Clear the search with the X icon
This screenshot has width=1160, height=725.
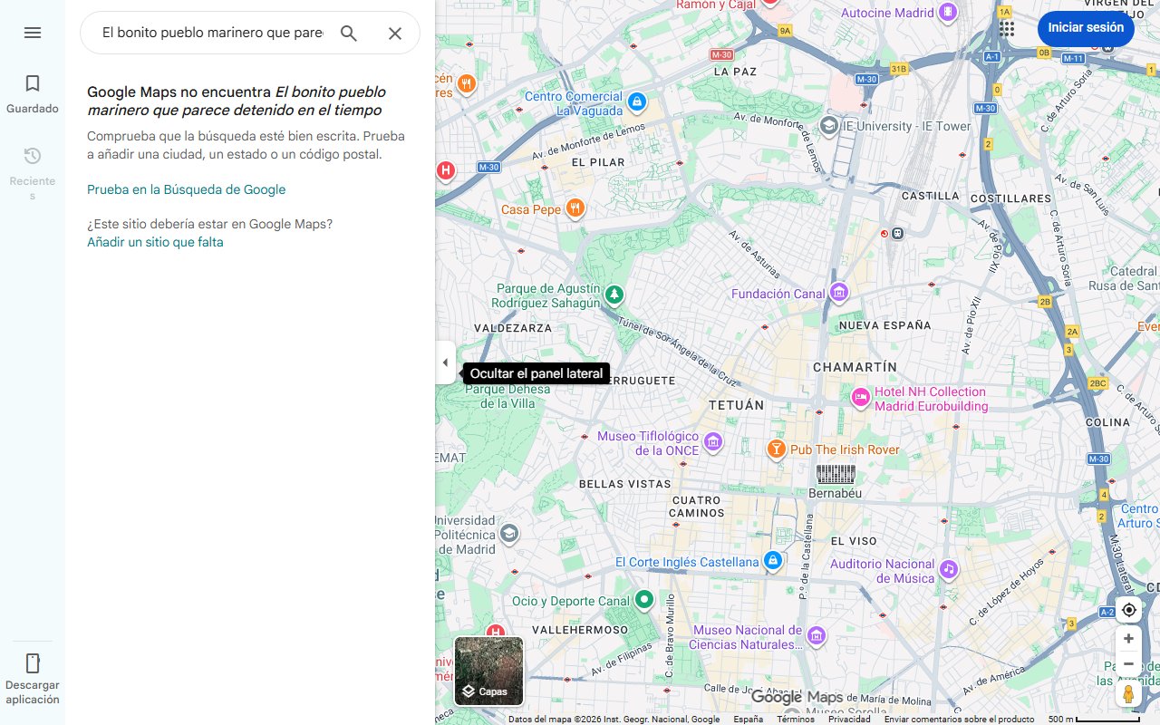[395, 33]
